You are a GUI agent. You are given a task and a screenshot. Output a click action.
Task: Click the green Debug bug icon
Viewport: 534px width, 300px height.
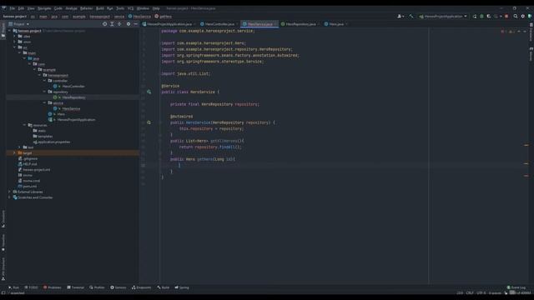481,17
